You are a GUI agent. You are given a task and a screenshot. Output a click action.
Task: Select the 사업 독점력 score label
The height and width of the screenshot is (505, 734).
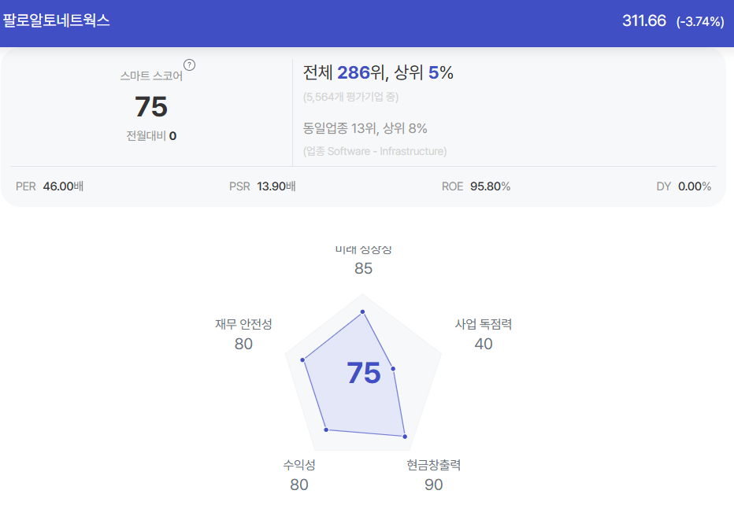coord(484,324)
